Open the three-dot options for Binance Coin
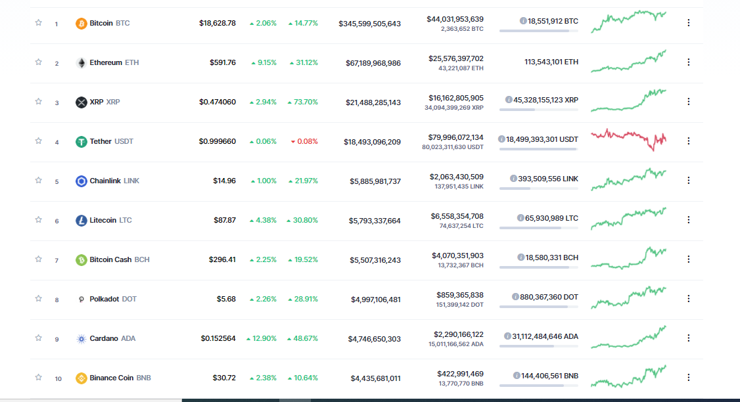Viewport: 740px width, 402px height. [x=688, y=378]
